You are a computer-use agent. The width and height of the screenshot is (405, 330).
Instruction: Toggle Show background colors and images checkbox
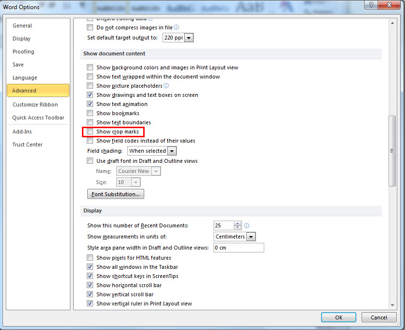(90, 67)
